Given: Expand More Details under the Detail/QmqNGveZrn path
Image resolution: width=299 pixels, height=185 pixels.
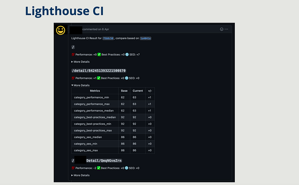Looking at the screenshot, I should 80,175.
